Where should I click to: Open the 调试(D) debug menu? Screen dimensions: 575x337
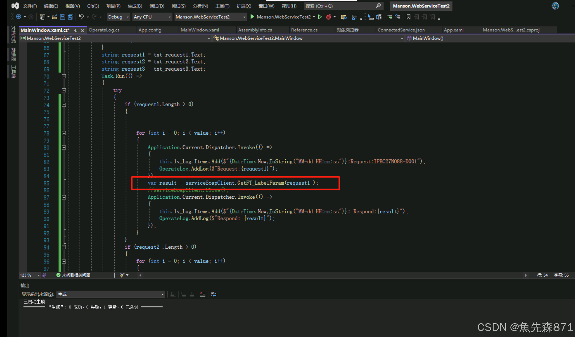click(157, 6)
